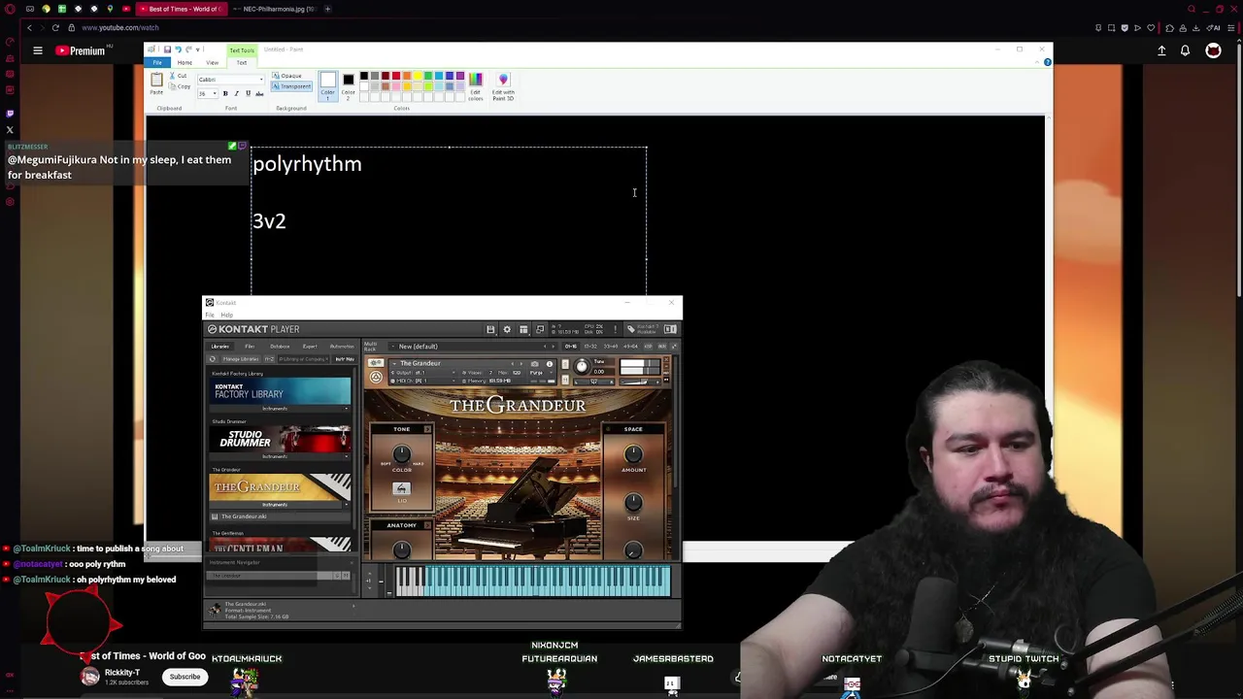Open Kontakt's Help menu
The height and width of the screenshot is (699, 1243).
tap(226, 315)
